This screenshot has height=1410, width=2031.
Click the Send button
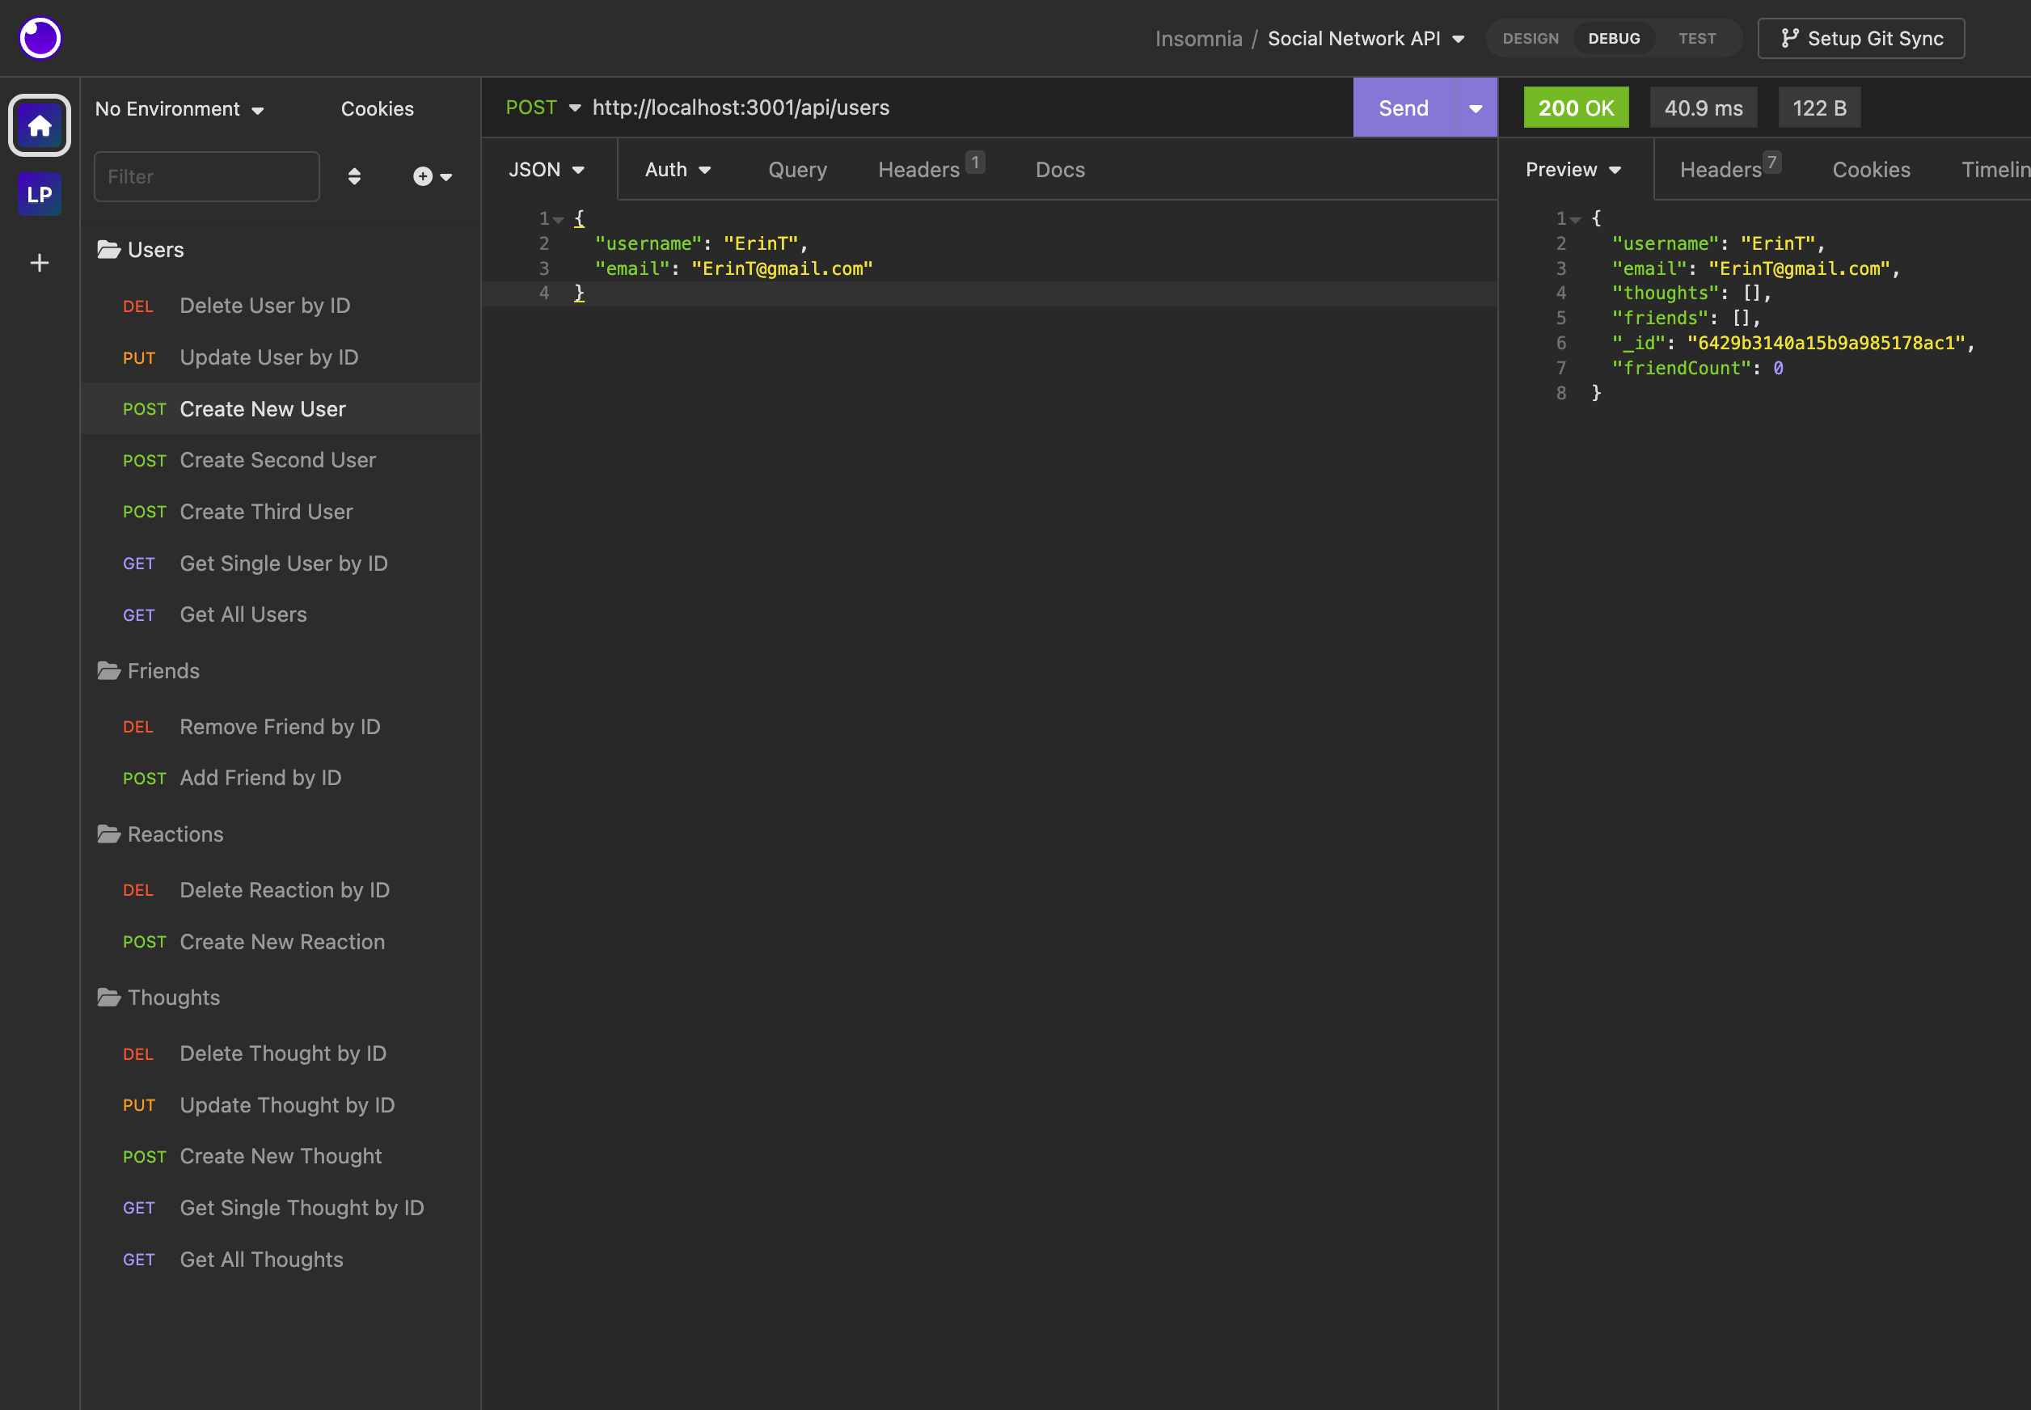1402,107
